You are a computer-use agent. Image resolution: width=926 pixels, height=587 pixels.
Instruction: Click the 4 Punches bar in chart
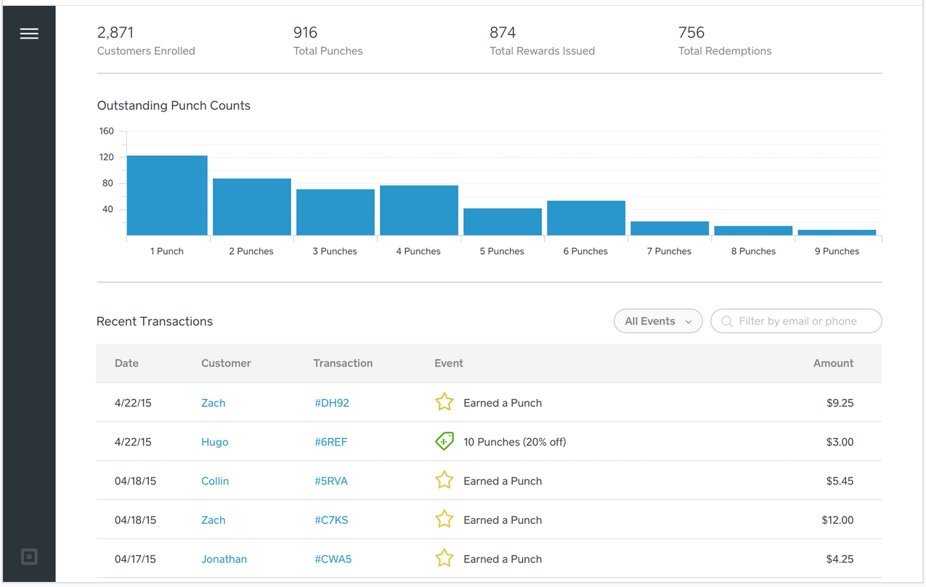pyautogui.click(x=419, y=210)
